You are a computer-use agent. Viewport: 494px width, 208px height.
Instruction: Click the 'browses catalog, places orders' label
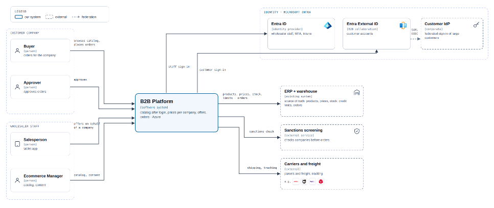pyautogui.click(x=86, y=43)
